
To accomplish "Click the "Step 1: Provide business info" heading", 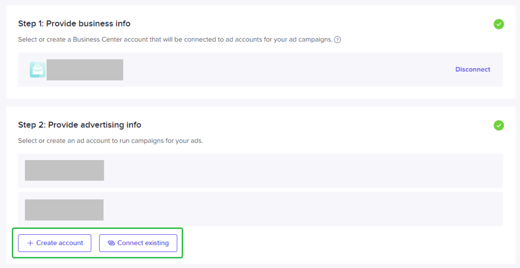I will point(74,24).
